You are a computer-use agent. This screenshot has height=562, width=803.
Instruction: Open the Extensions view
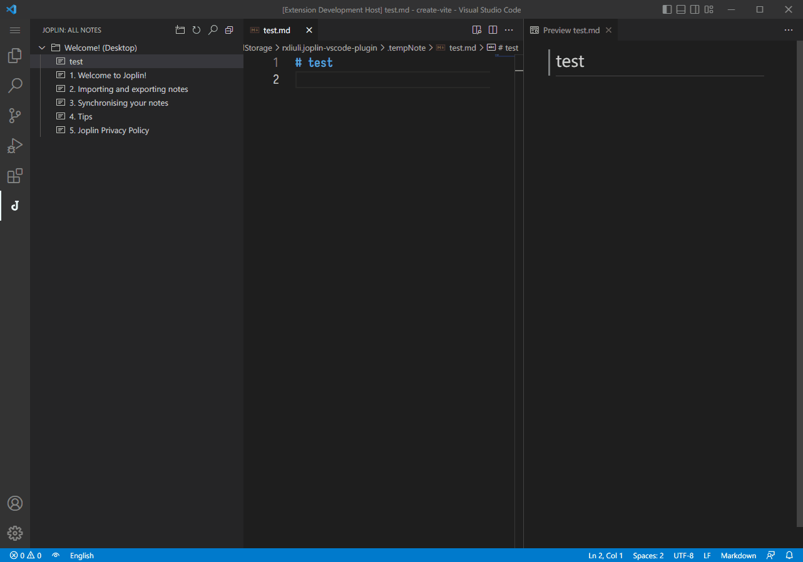point(15,176)
